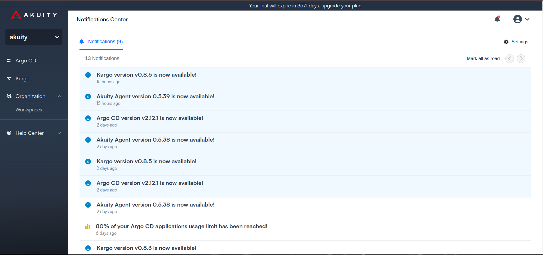Click the Notifications Center page title
Image resolution: width=543 pixels, height=255 pixels.
[102, 19]
